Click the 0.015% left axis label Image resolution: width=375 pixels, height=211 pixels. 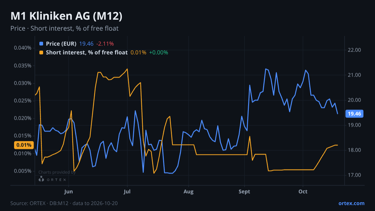click(23, 136)
